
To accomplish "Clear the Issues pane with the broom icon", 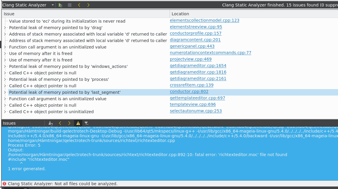I will click(50, 123).
